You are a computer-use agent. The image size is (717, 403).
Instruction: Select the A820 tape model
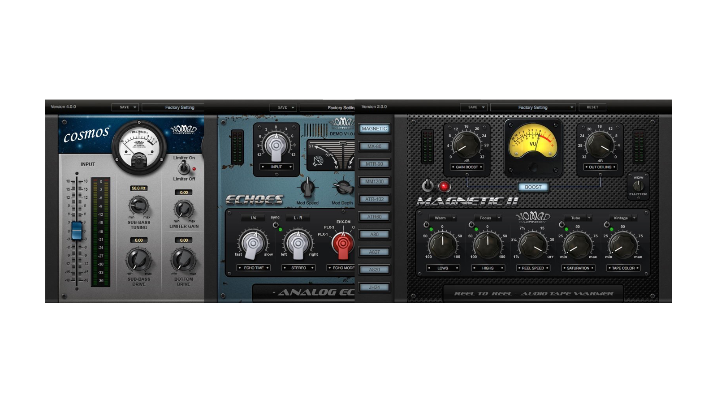[374, 270]
